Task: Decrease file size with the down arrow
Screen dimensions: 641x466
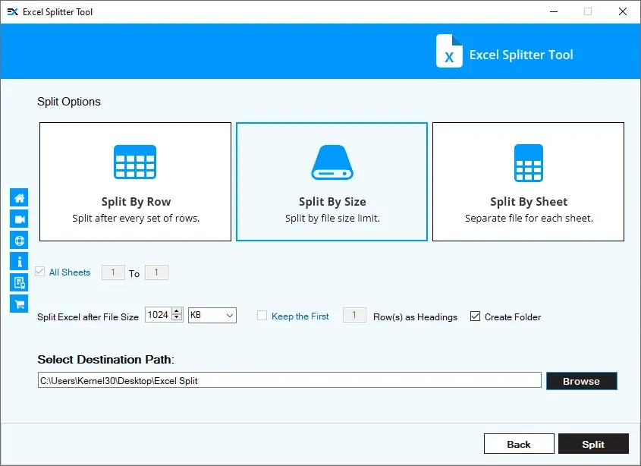Action: click(177, 319)
